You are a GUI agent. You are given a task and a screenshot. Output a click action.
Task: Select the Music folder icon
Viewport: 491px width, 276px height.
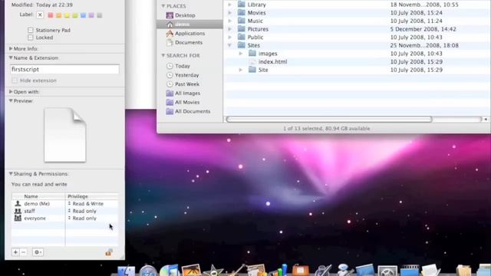pos(242,21)
